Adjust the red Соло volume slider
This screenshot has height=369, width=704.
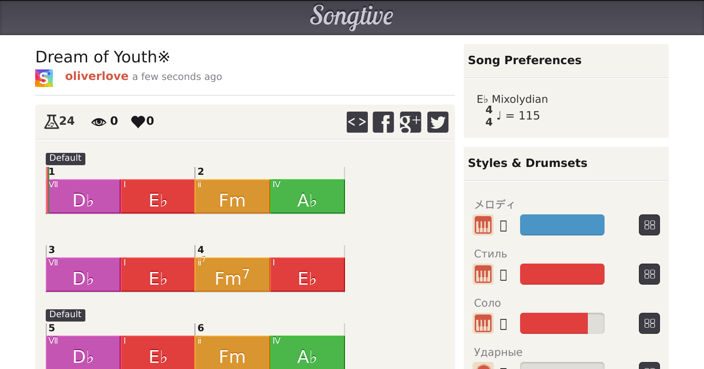(x=562, y=324)
